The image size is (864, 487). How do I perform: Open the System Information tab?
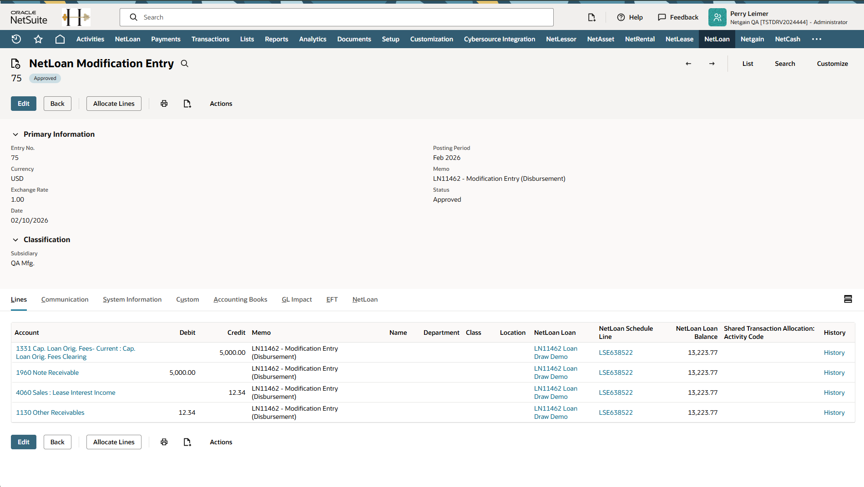132,299
